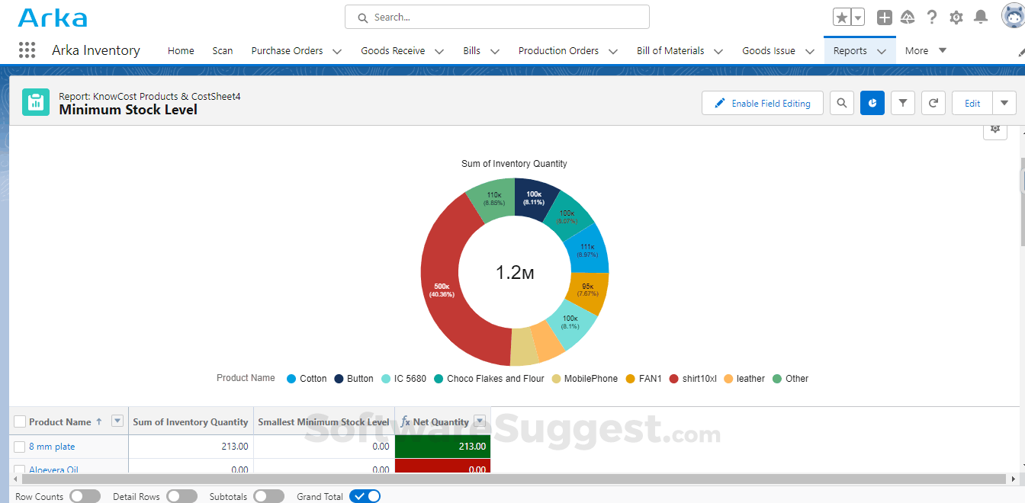Turn on the Row Counts toggle
This screenshot has width=1025, height=503.
pyautogui.click(x=85, y=496)
